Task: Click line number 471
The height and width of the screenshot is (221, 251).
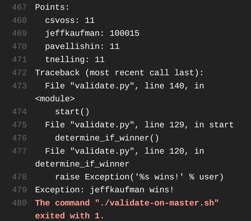Action: click(x=19, y=60)
